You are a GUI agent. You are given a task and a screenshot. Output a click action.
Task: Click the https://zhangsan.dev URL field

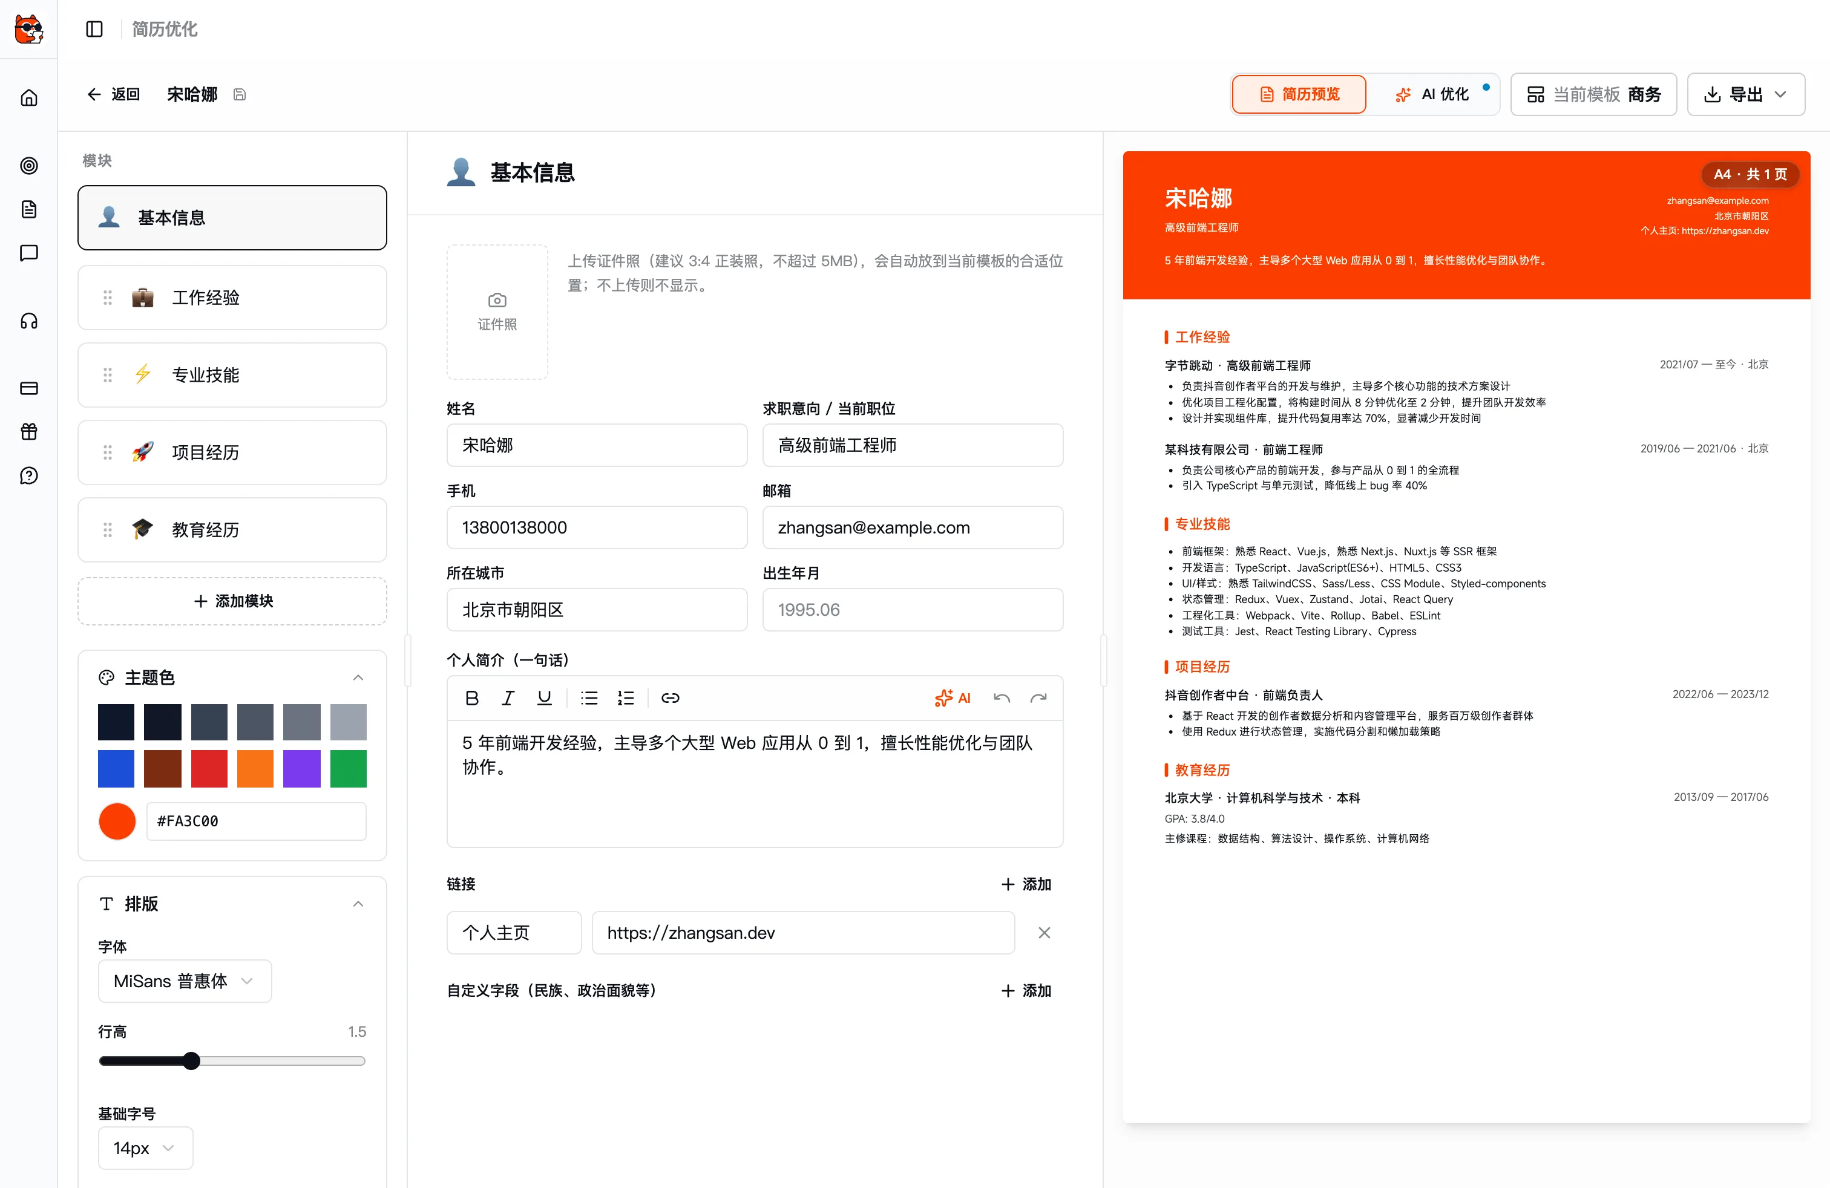(x=802, y=933)
